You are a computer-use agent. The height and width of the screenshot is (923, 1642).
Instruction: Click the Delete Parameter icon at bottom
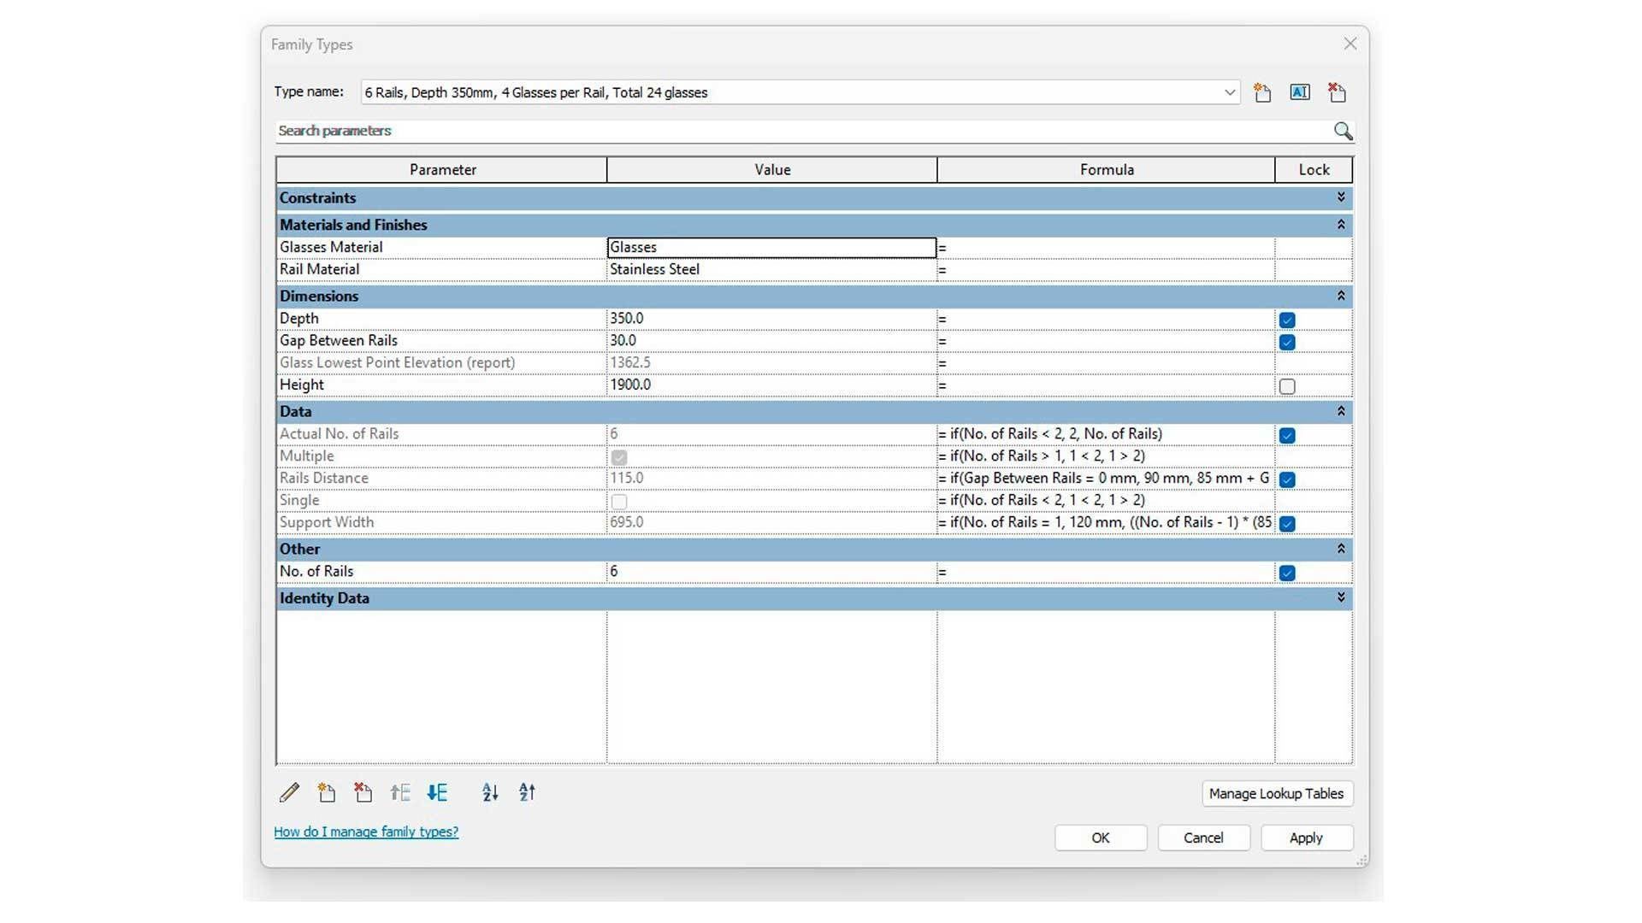tap(363, 793)
